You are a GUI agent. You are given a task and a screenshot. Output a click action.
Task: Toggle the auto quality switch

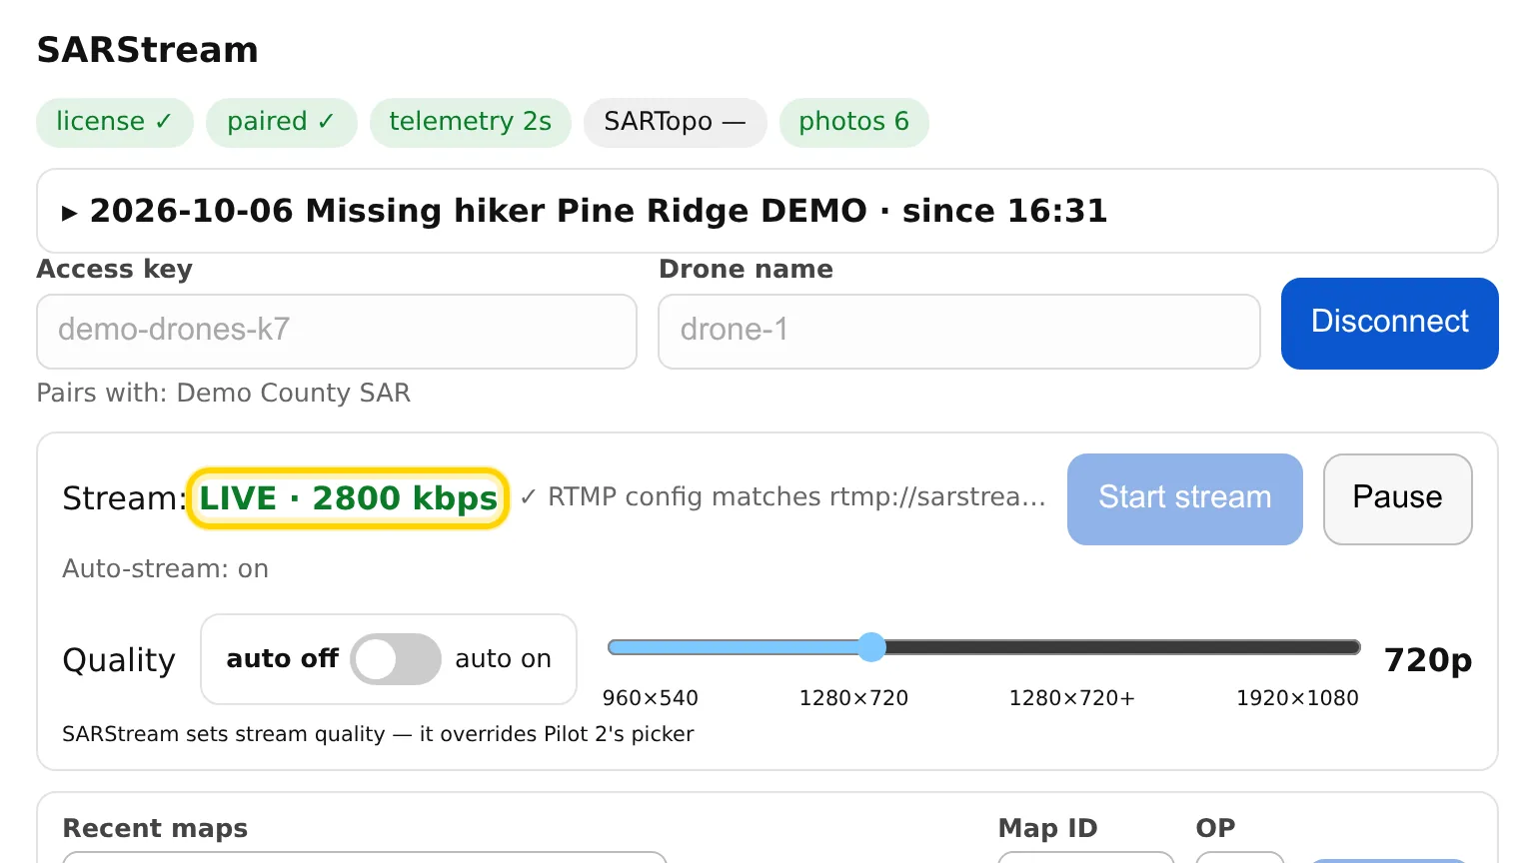[x=396, y=659]
